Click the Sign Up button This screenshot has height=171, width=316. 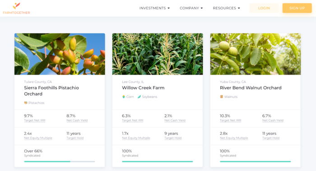point(297,8)
